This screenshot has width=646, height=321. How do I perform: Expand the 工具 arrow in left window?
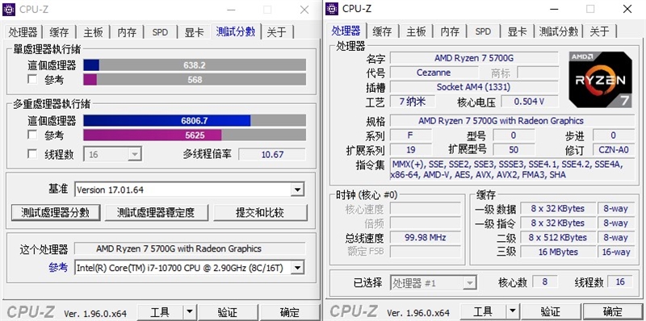tap(189, 312)
